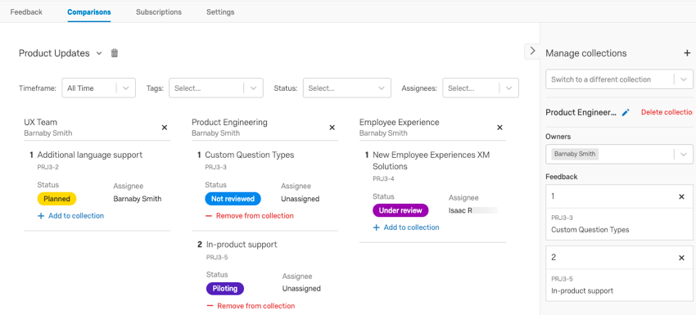This screenshot has width=696, height=315.
Task: Click Barnaby Smith assignee on Planned card
Action: pos(138,199)
